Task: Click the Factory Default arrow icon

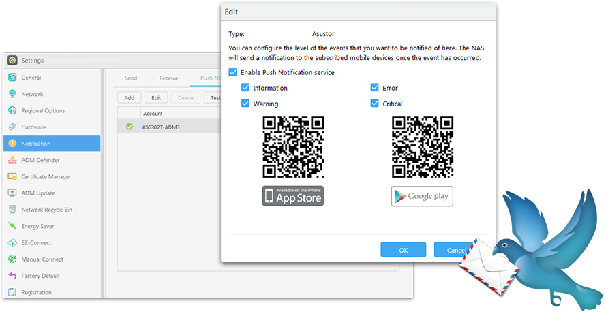Action: pos(12,276)
